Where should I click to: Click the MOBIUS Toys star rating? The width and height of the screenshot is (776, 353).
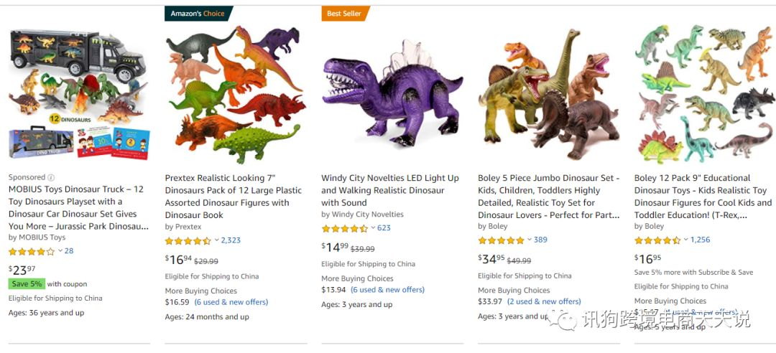click(x=31, y=251)
